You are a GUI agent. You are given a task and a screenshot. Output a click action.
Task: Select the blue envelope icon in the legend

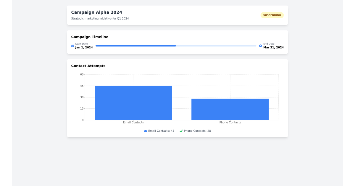[145, 130]
